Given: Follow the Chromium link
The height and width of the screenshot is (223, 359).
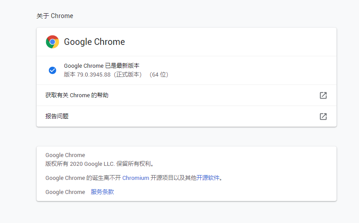Looking at the screenshot, I should point(135,178).
